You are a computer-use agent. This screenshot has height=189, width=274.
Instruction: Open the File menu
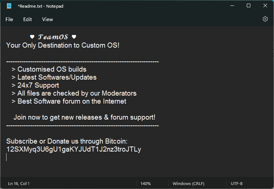point(9,19)
